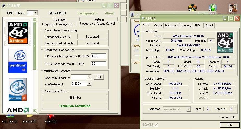Open the Configuration menu in CPU MSR
The image size is (241, 129).
(x=88, y=13)
